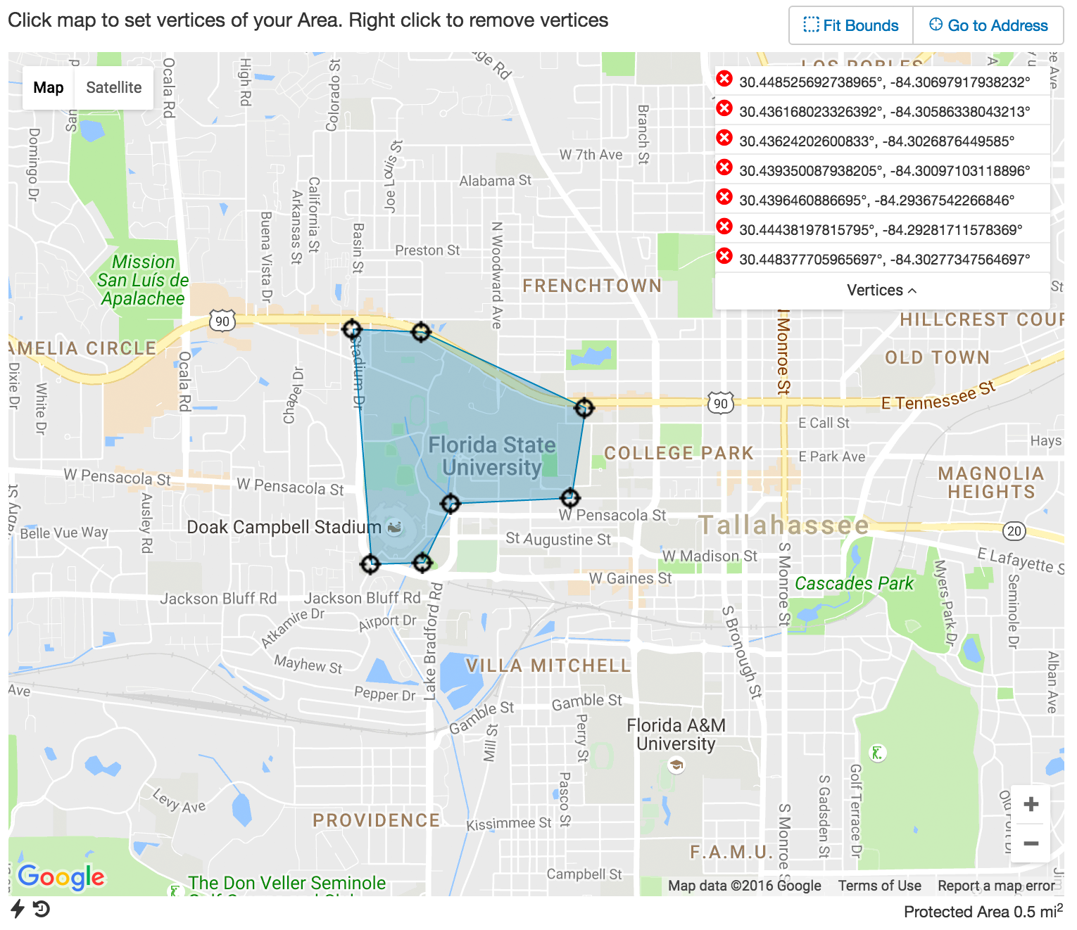Click the FRENCHTOWN neighborhood label
Image resolution: width=1077 pixels, height=930 pixels.
592,286
